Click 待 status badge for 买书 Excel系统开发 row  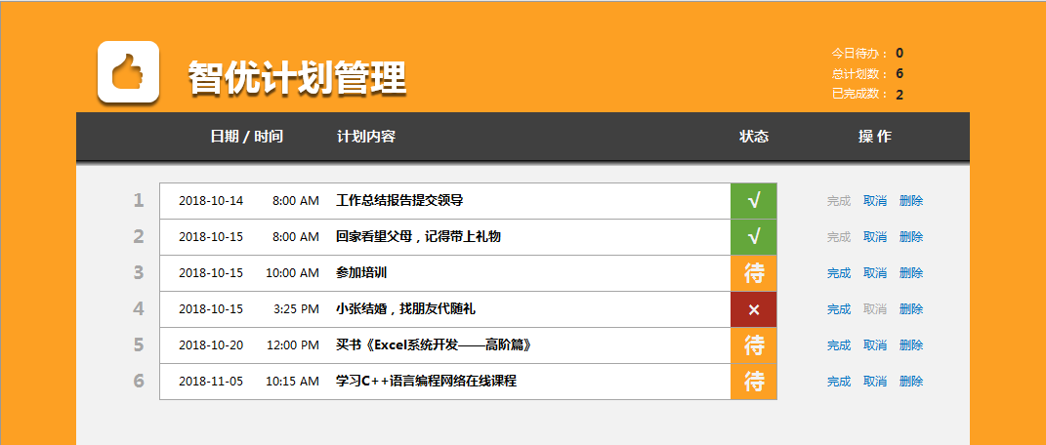[754, 345]
